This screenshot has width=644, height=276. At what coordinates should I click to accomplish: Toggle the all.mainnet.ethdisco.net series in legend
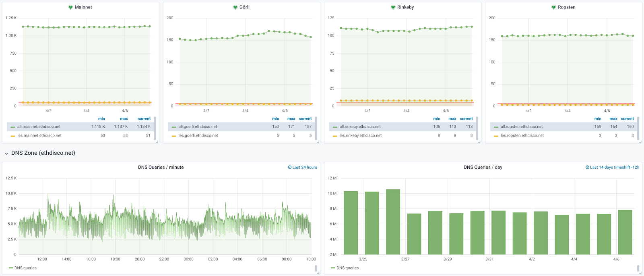[x=39, y=127]
